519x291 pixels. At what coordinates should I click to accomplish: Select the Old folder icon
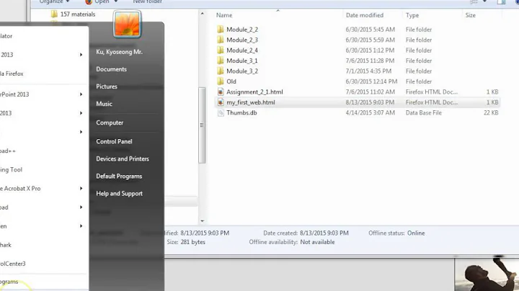(221, 81)
